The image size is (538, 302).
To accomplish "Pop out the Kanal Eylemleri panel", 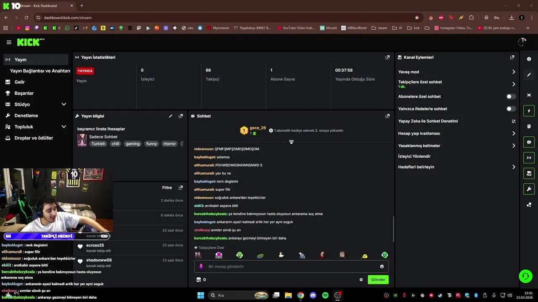I will [x=512, y=57].
